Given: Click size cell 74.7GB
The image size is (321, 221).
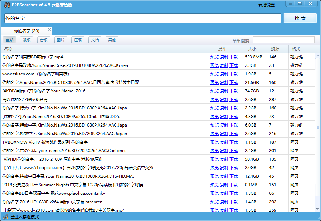Looking at the screenshot, I should click(252, 91).
